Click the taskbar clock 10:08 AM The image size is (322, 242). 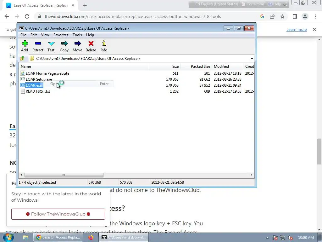point(306,238)
